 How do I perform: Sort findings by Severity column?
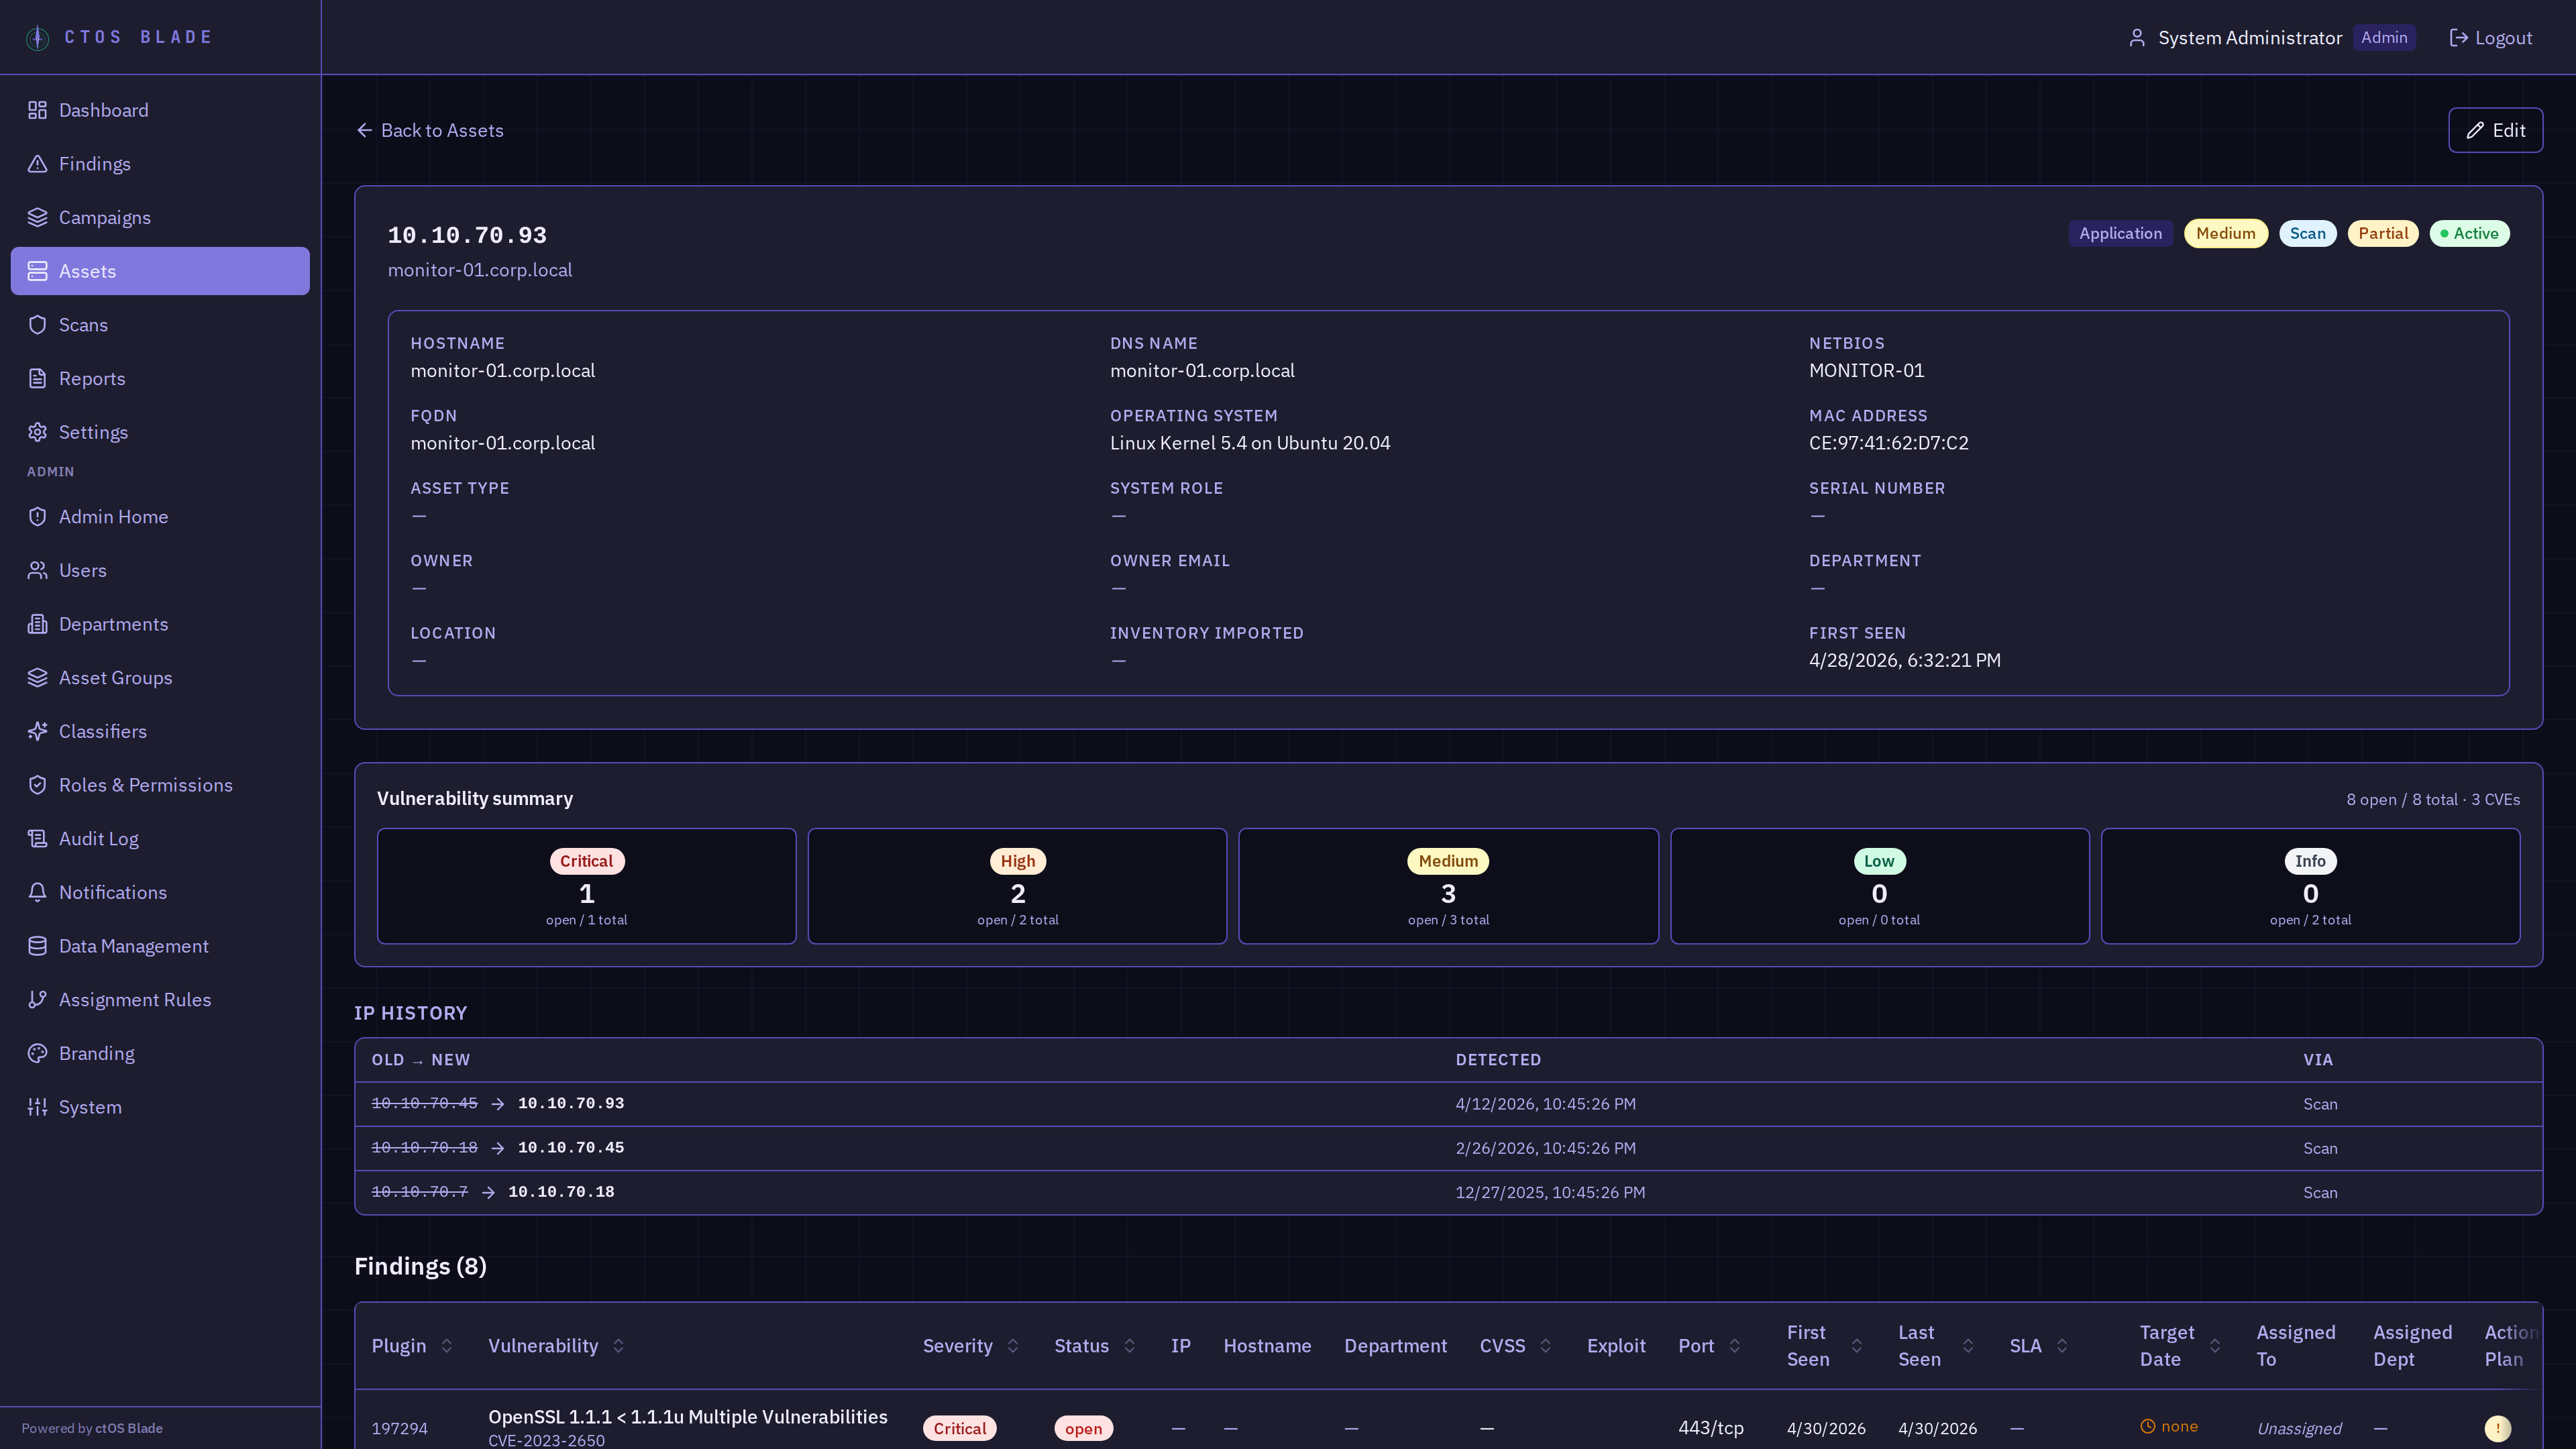point(1013,1346)
